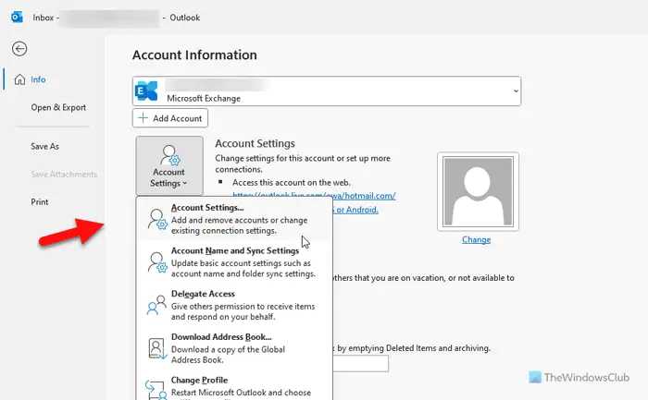Click the Download Address Book icon
Viewport: 648px width, 400px height.
pos(157,348)
